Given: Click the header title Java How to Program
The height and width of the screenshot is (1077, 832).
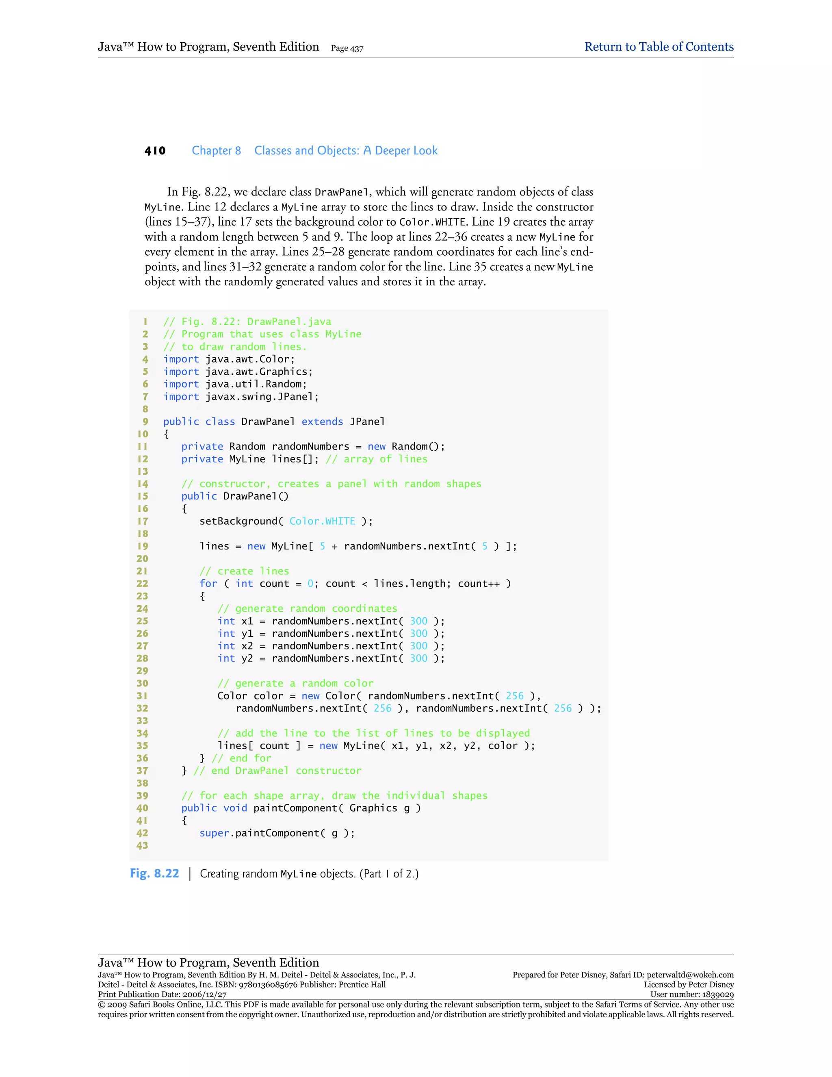Looking at the screenshot, I should [x=208, y=47].
